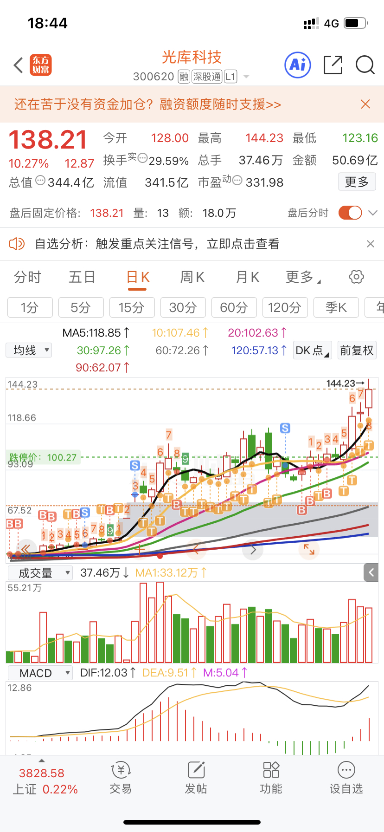Jump to earliest data with double-left arrow
The image size is (384, 832).
click(x=26, y=550)
